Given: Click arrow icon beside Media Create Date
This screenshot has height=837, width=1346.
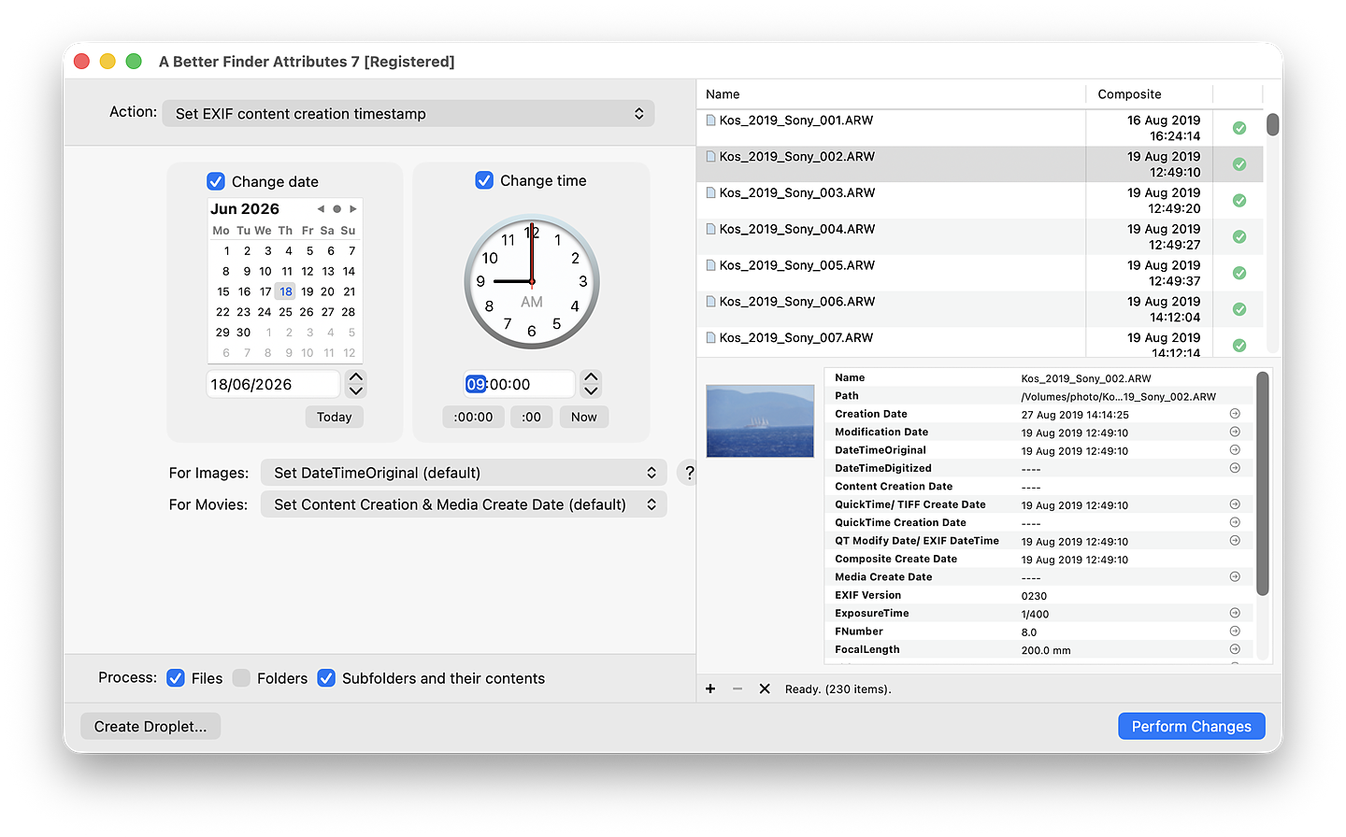Looking at the screenshot, I should tap(1235, 577).
